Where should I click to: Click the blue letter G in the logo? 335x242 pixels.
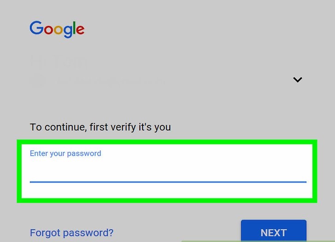click(36, 28)
